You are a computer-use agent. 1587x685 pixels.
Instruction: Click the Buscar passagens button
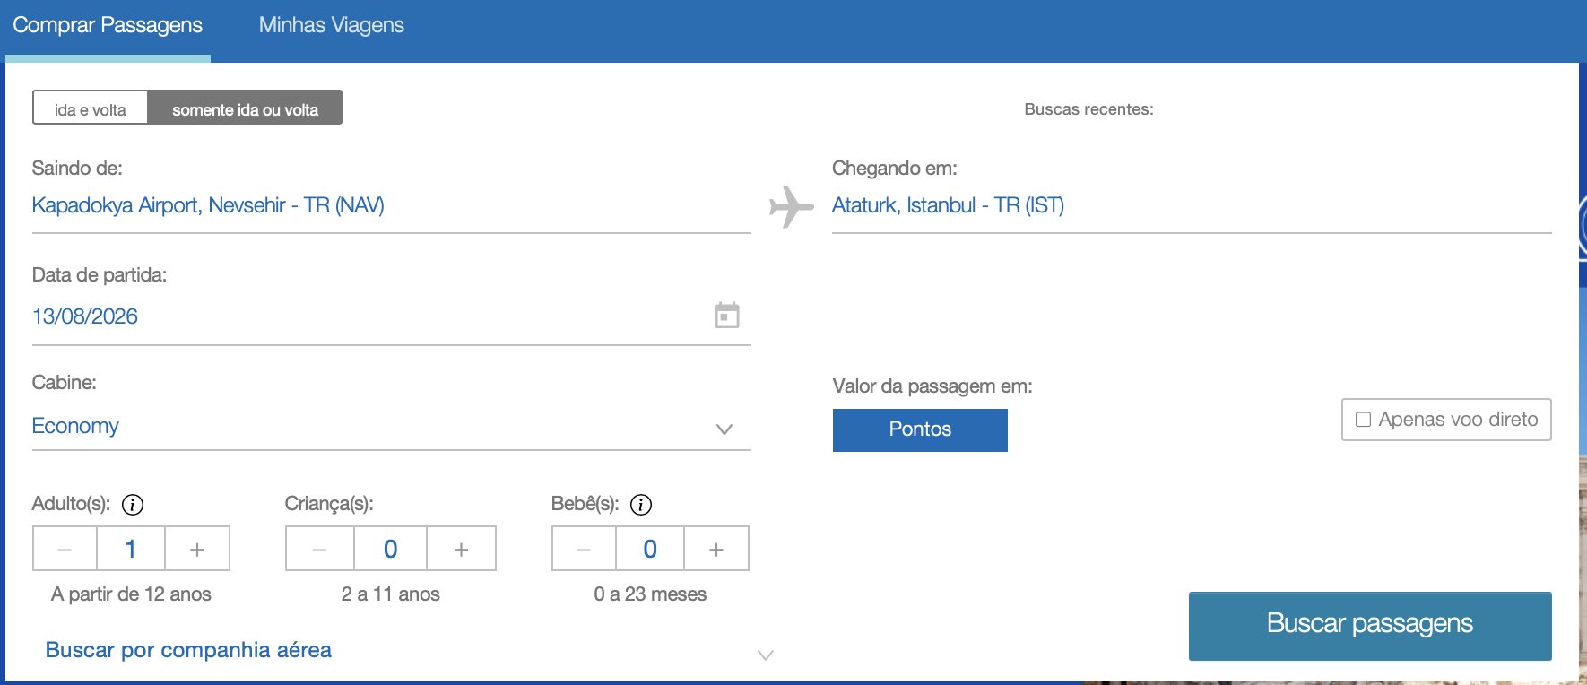pyautogui.click(x=1369, y=625)
